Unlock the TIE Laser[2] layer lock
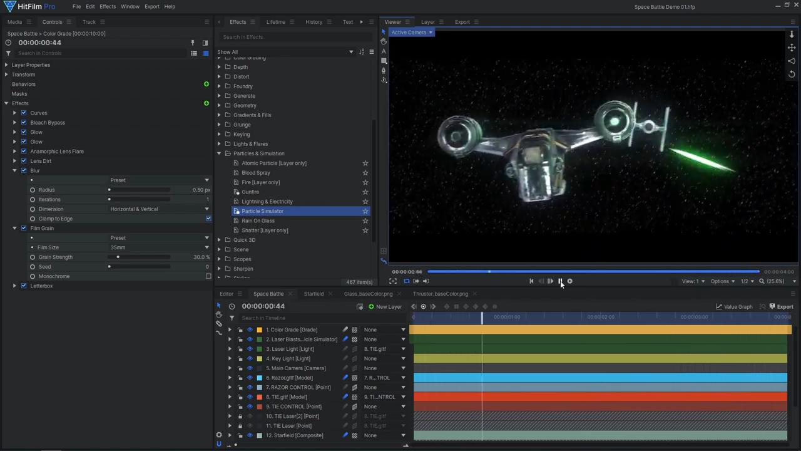The image size is (801, 451). click(x=240, y=416)
